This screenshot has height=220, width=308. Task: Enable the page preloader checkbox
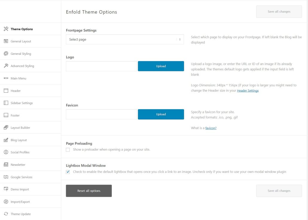[x=68, y=150]
